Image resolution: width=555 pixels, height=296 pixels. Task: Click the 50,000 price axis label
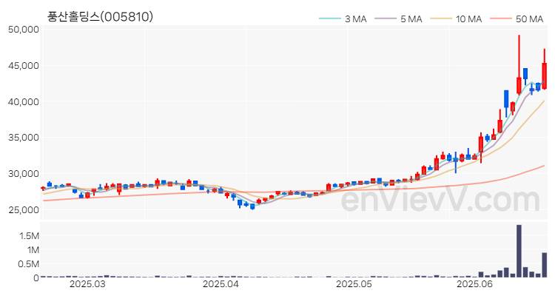pos(24,30)
